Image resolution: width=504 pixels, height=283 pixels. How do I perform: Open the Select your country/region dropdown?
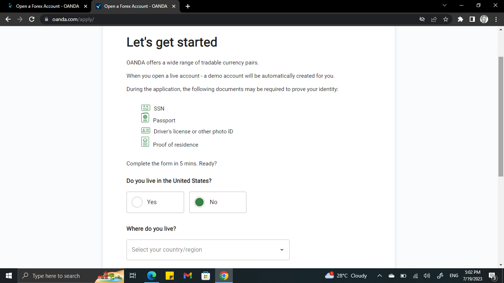pos(208,249)
